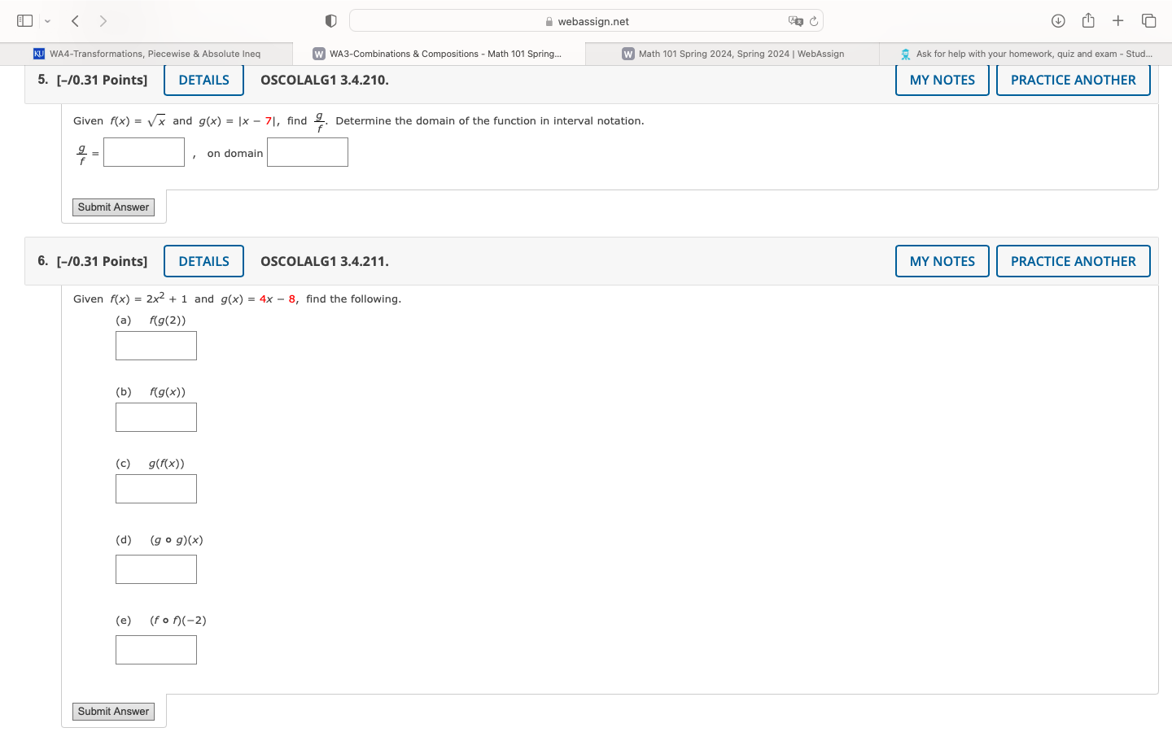This screenshot has height=732, width=1172.
Task: Show the tab overview icon
Action: tap(1148, 21)
